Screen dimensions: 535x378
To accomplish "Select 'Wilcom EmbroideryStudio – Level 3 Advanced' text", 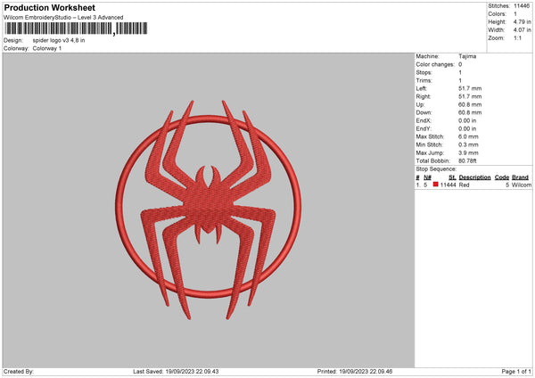I will (63, 18).
